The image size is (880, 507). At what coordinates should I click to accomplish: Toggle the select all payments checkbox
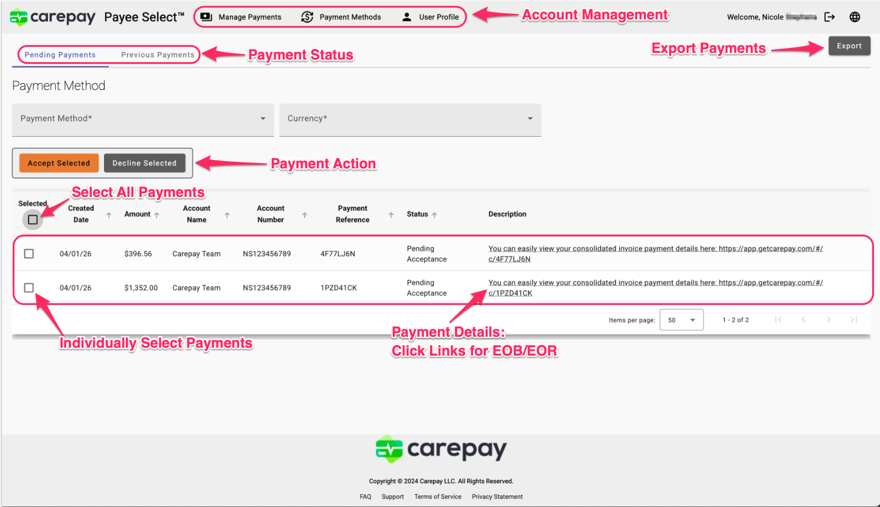[x=33, y=219]
